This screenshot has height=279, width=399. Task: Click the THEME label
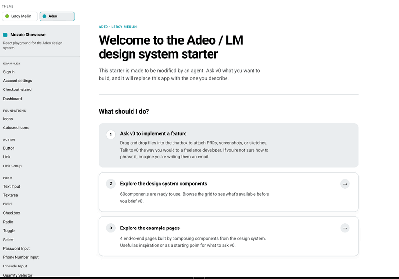tap(8, 6)
